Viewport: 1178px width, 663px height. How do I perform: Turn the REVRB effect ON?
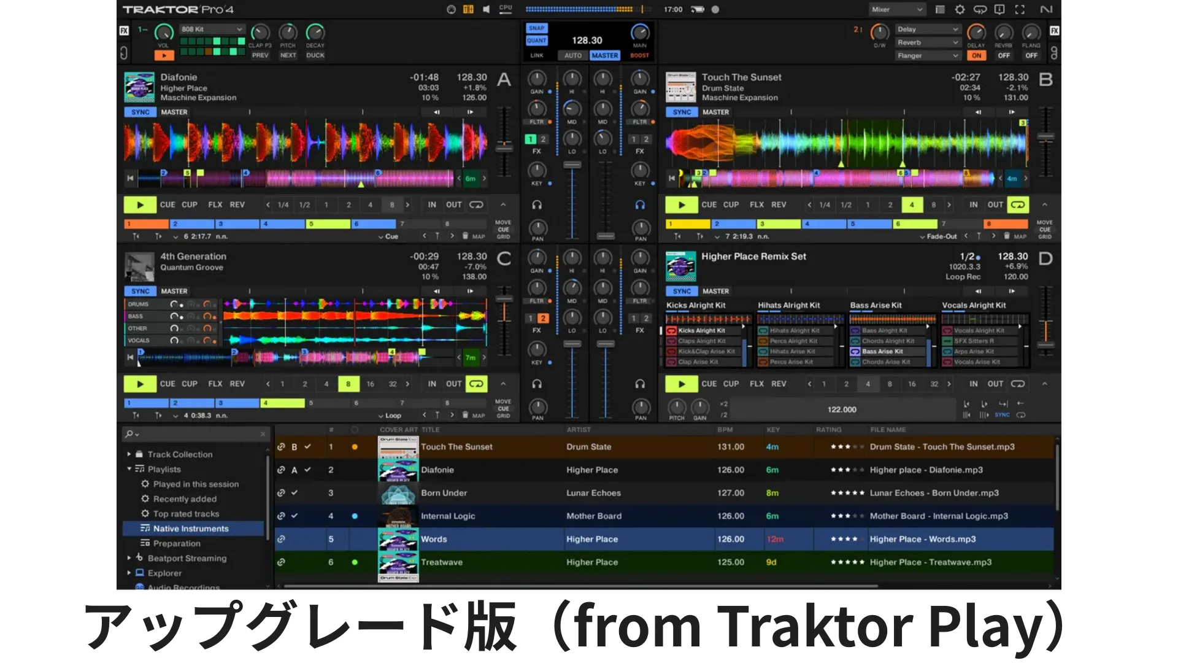1004,55
